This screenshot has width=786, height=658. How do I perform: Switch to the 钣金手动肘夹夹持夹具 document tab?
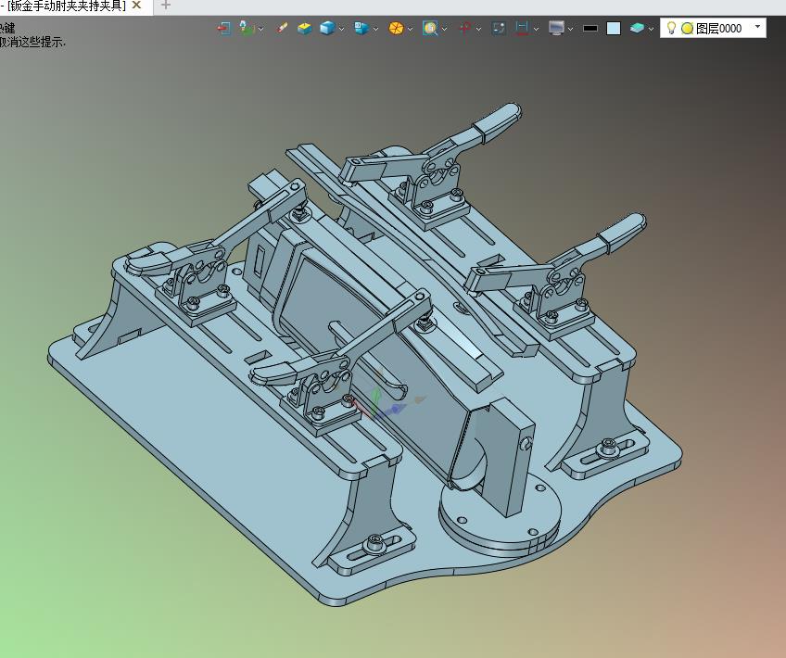(66, 6)
